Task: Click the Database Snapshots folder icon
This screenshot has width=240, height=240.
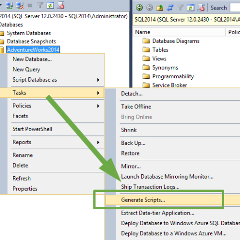Action: pyautogui.click(x=2, y=42)
